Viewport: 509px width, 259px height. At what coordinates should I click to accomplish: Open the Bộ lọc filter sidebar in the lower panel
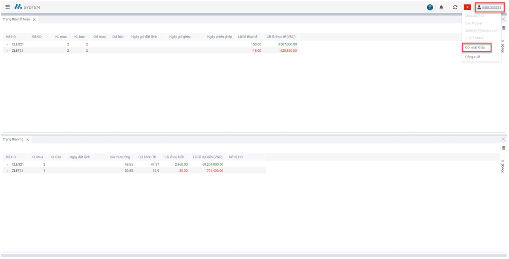coord(503,167)
